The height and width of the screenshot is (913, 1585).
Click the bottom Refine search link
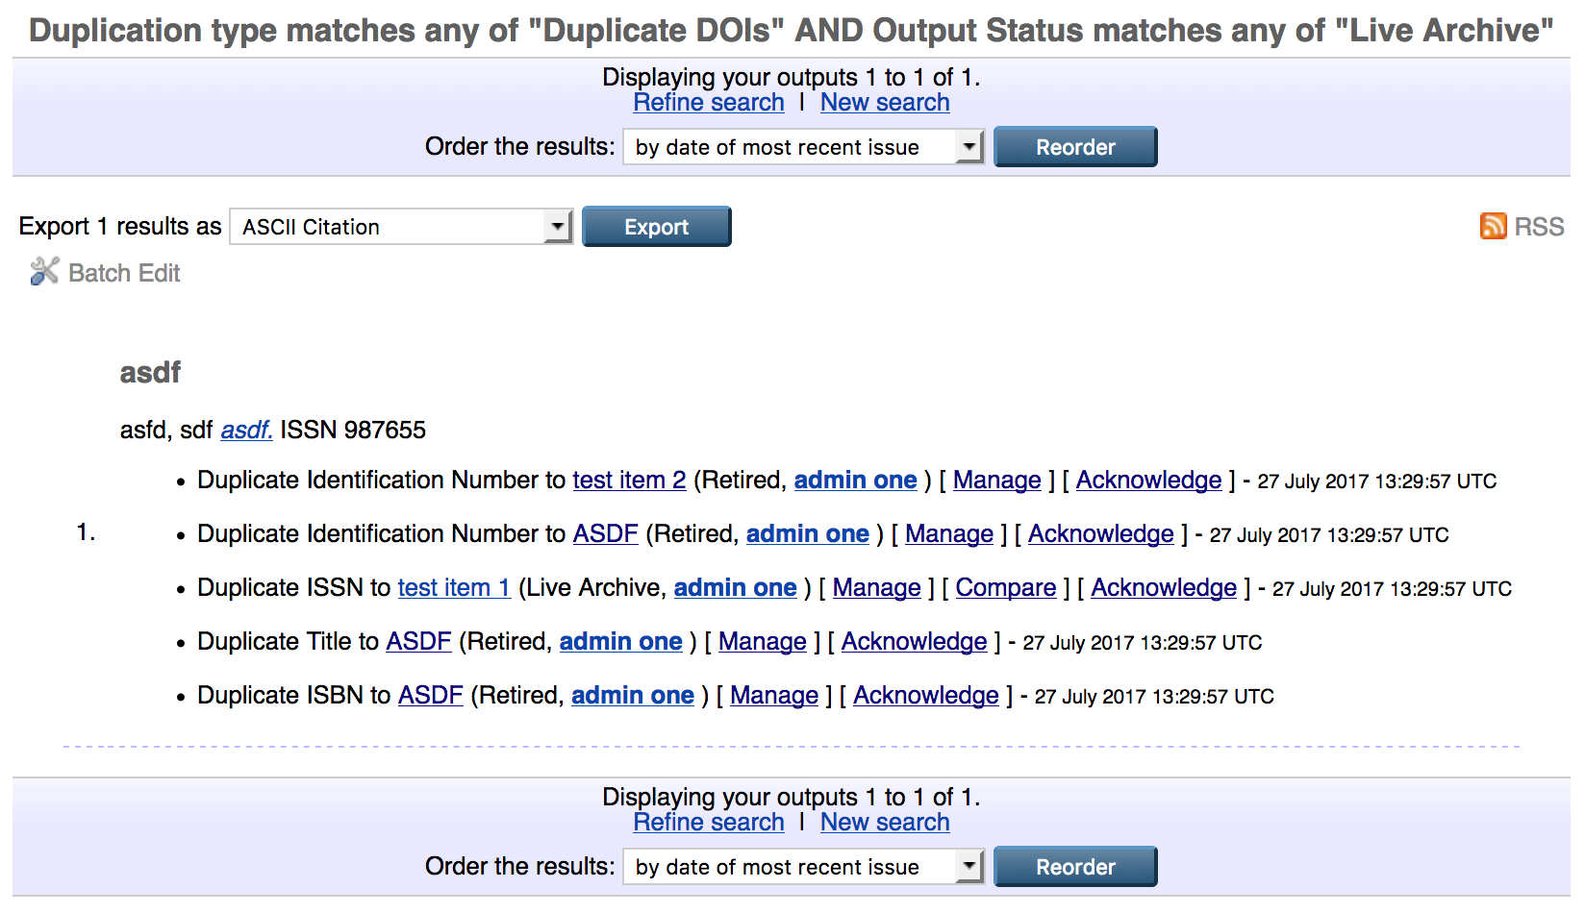click(x=708, y=823)
